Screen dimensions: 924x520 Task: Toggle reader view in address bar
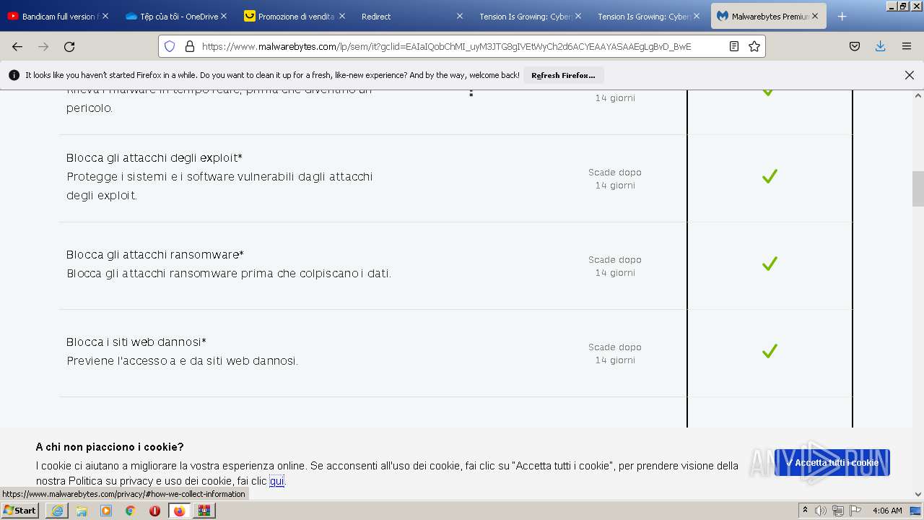(x=734, y=46)
